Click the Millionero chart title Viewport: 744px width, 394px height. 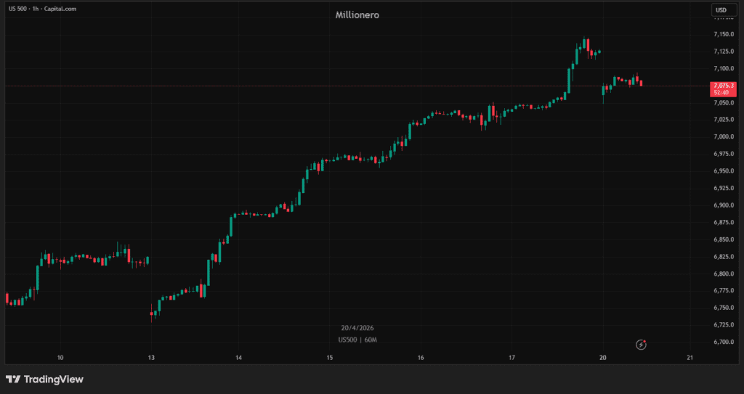[x=357, y=15]
